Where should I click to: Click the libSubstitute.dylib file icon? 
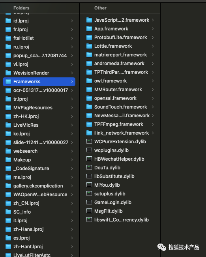pyautogui.click(x=89, y=176)
